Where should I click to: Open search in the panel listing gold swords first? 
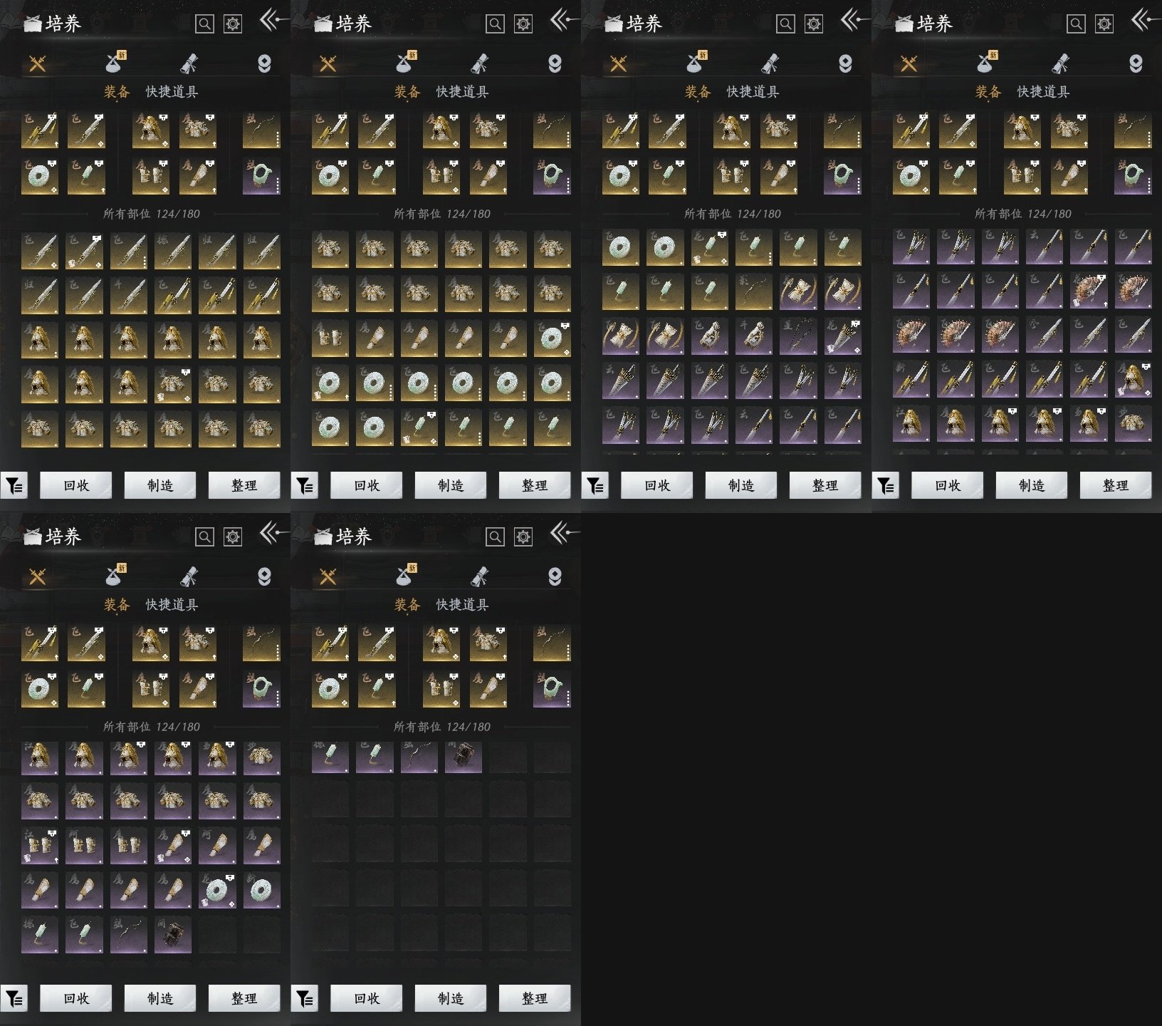pyautogui.click(x=204, y=24)
